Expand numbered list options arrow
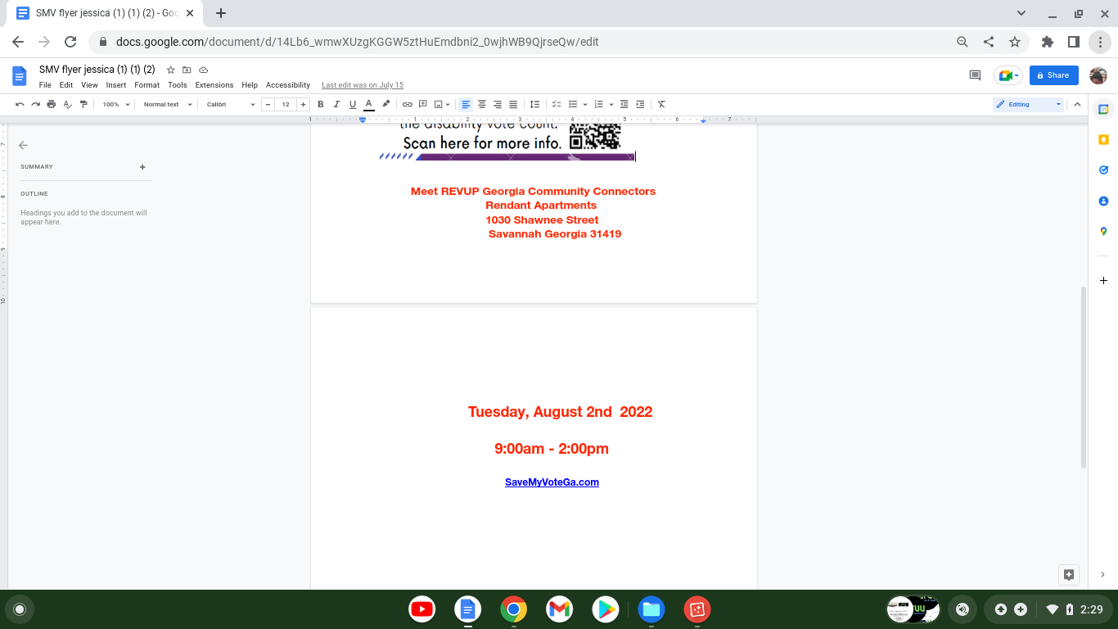The width and height of the screenshot is (1118, 629). click(x=611, y=104)
